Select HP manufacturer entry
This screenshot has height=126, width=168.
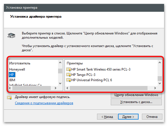click(12, 75)
